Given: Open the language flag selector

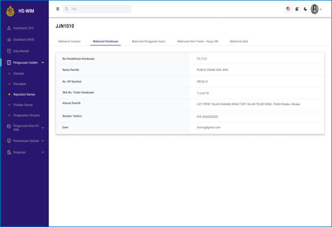Looking at the screenshot, I should pos(288,9).
